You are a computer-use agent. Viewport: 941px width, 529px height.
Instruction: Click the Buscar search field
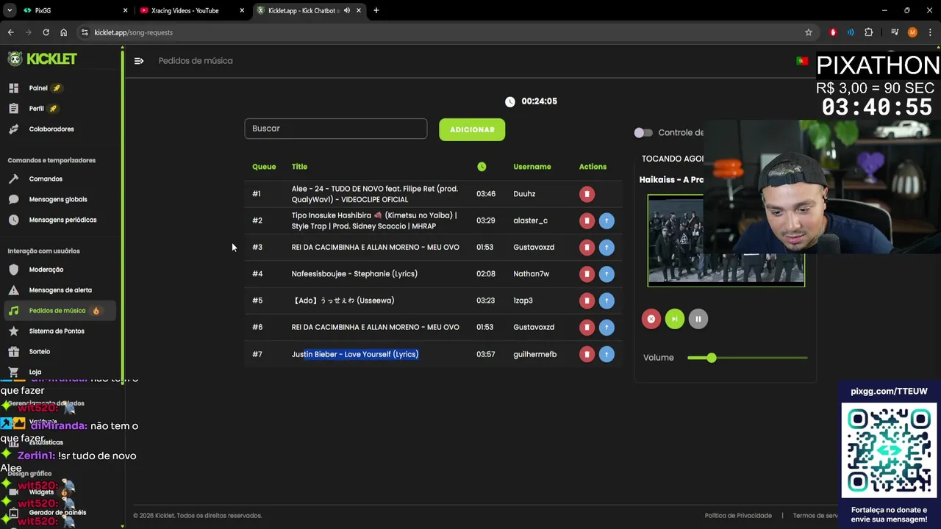335,129
